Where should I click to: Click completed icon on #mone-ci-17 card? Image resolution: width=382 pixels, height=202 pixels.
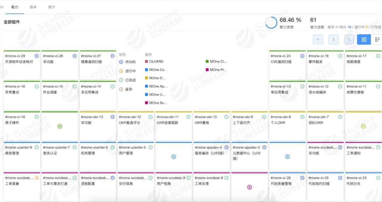pos(378,56)
